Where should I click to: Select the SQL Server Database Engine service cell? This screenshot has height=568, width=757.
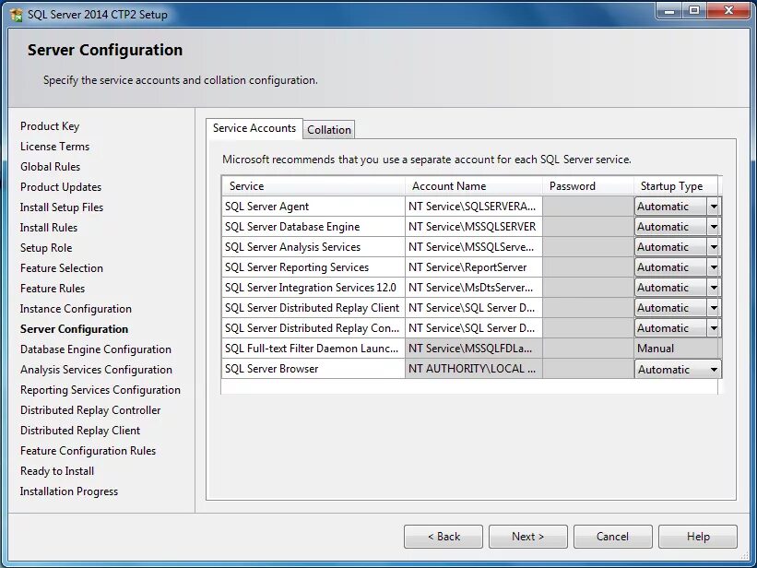pos(313,227)
